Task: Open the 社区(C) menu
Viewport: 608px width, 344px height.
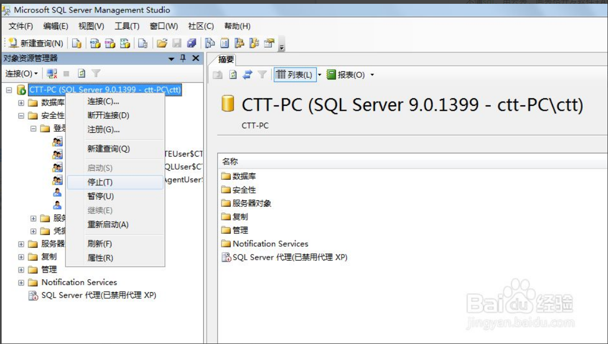Action: coord(201,26)
